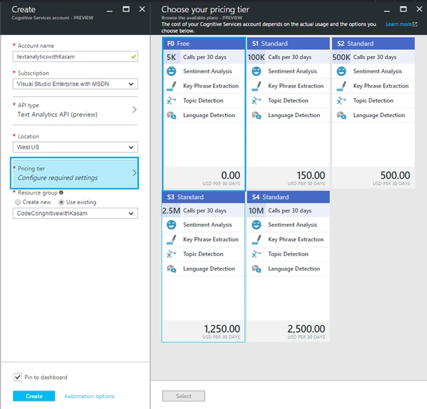427x409 pixels.
Task: Minimize the Create blade
Action: point(109,11)
